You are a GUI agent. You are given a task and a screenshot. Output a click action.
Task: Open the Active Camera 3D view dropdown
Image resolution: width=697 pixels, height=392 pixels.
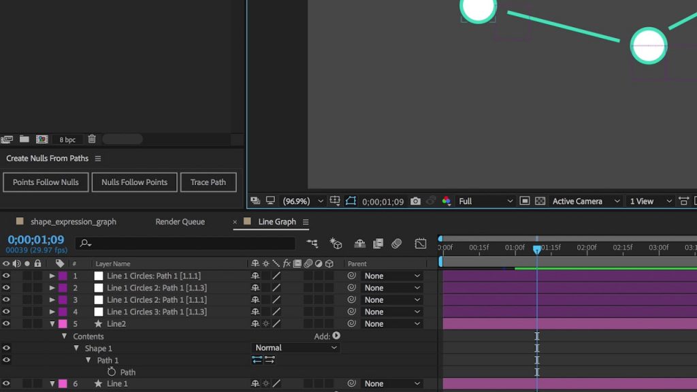click(586, 201)
